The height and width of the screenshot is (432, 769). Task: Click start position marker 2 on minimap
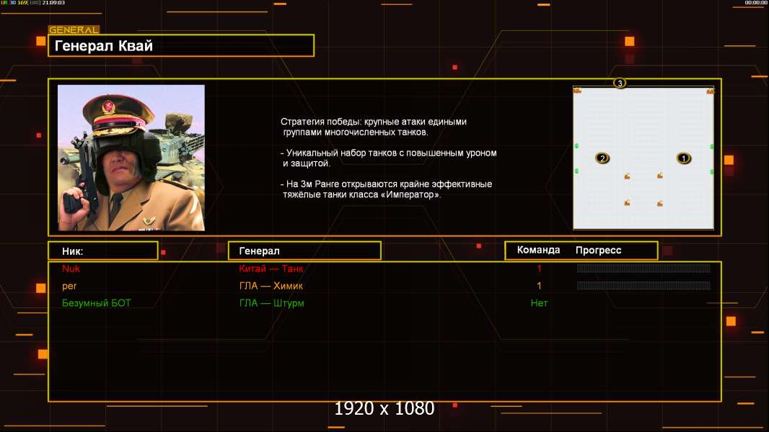pyautogui.click(x=602, y=158)
